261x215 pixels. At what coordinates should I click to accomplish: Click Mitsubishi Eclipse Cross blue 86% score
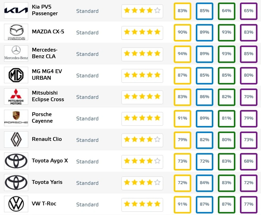tap(204, 97)
